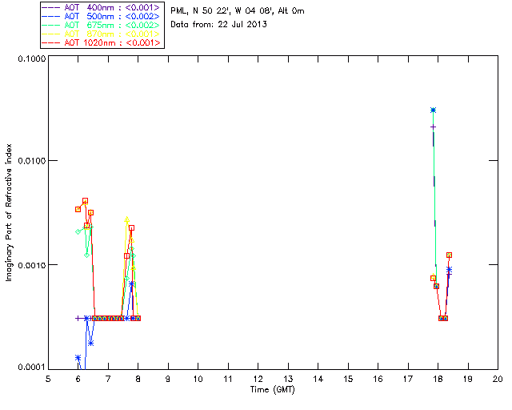
Task: Click the uppermost green diamond marker near 6 GMT
Action: pyautogui.click(x=78, y=231)
